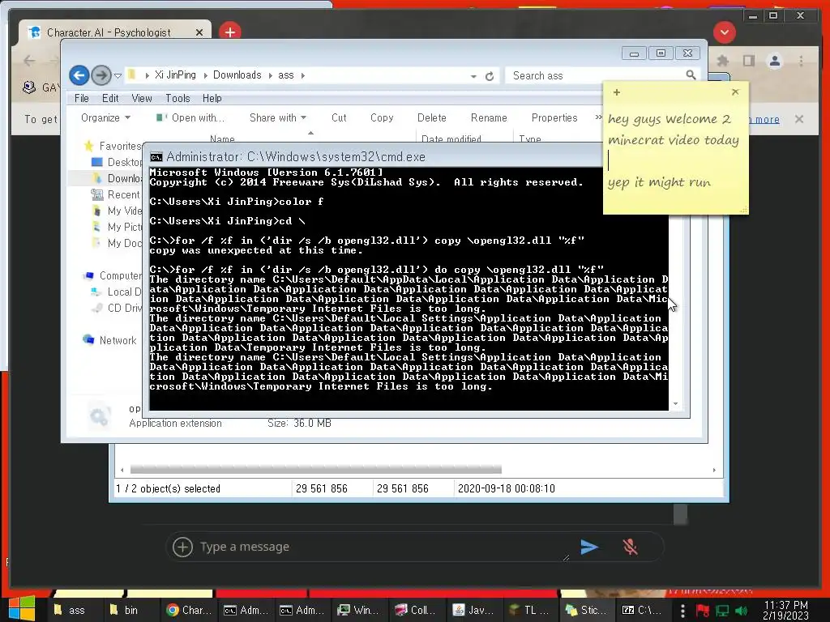Click the plus attachment icon in chat
The width and height of the screenshot is (830, 622).
tap(182, 547)
